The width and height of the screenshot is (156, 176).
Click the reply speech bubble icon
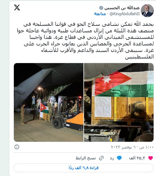click(x=119, y=158)
